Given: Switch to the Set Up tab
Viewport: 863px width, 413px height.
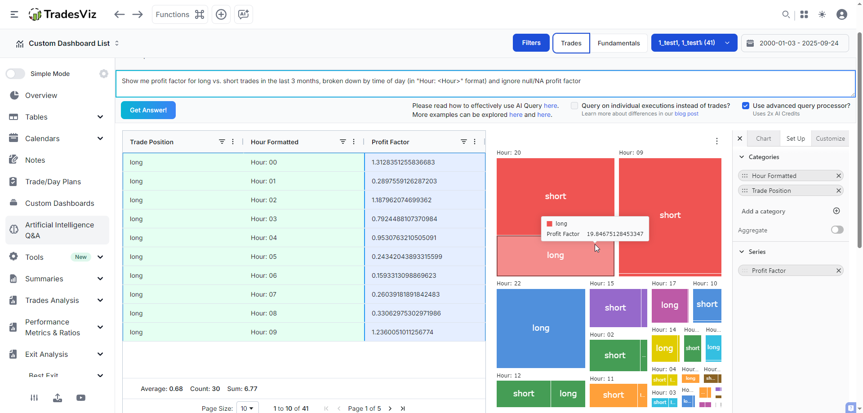Looking at the screenshot, I should 795,138.
